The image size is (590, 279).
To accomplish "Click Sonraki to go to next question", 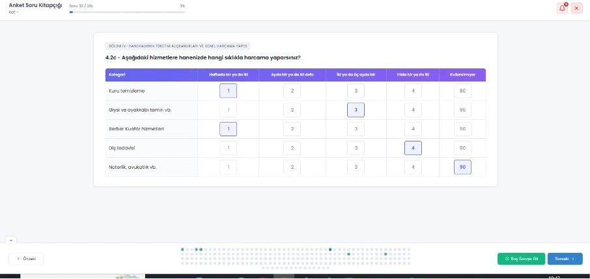I will tap(565, 259).
